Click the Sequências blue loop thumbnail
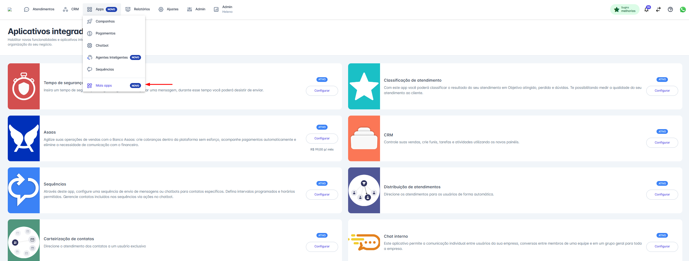 24,190
